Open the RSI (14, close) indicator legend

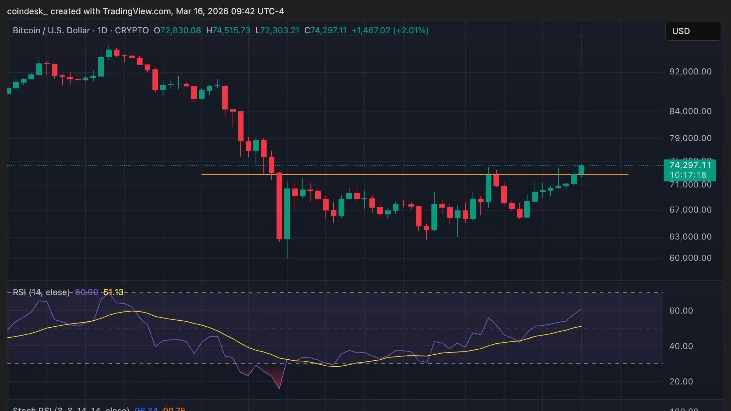(x=41, y=292)
